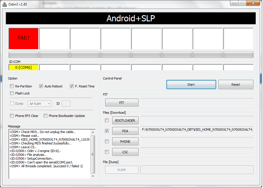Screen dimensions: 263x188
Task: Click the "Leave CS.." log line
Action: click(x=23, y=147)
